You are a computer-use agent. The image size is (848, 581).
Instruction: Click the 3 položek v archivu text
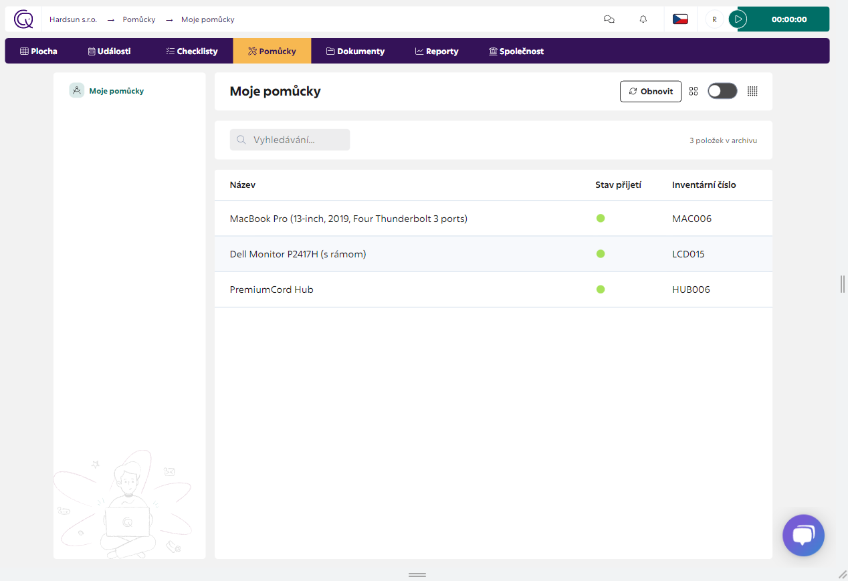pos(723,140)
